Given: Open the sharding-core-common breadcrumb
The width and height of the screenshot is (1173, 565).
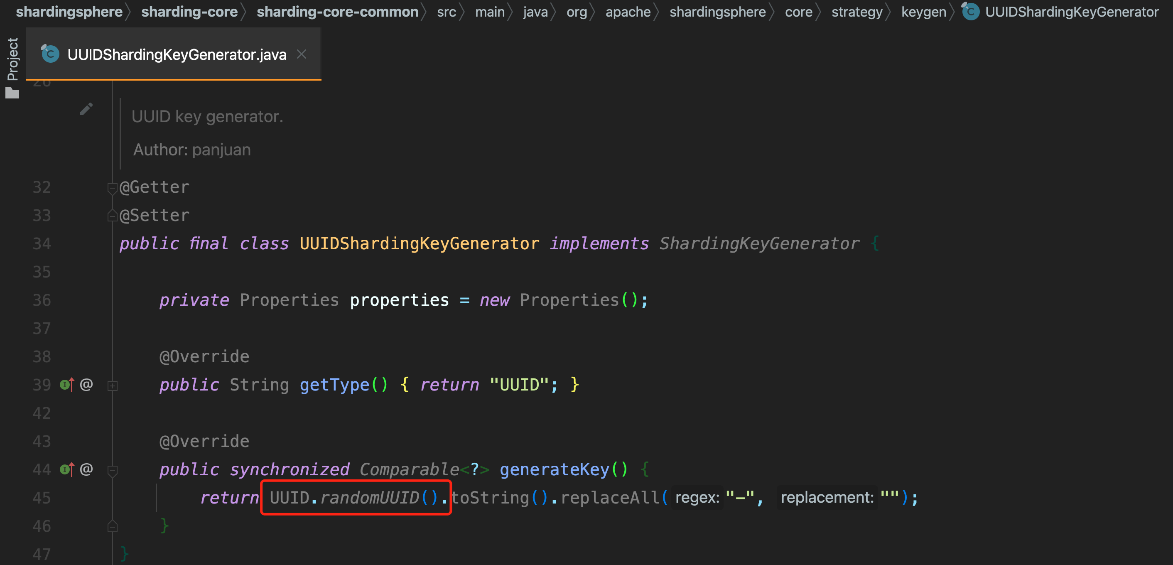Looking at the screenshot, I should (337, 11).
